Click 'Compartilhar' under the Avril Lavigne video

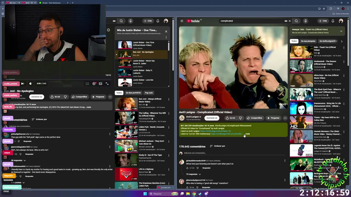tap(254, 118)
